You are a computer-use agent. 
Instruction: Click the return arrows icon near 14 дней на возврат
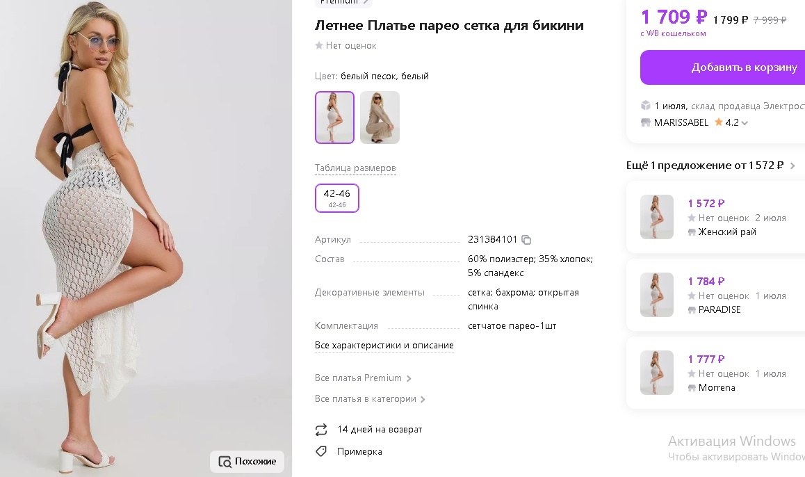pos(320,429)
